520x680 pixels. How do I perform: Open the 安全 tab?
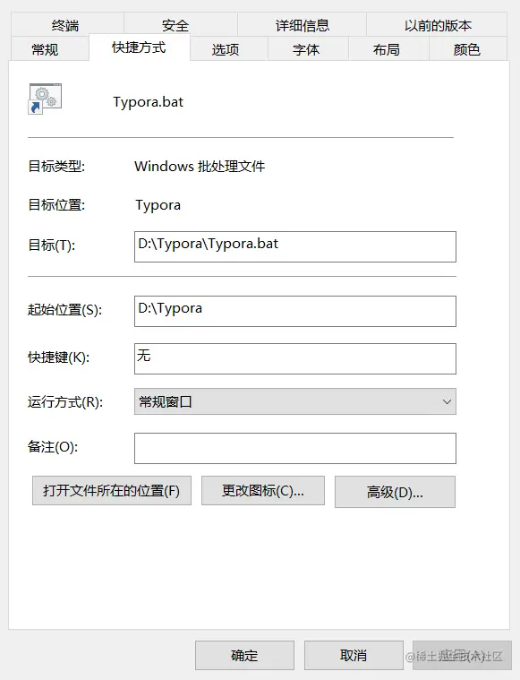pos(181,25)
